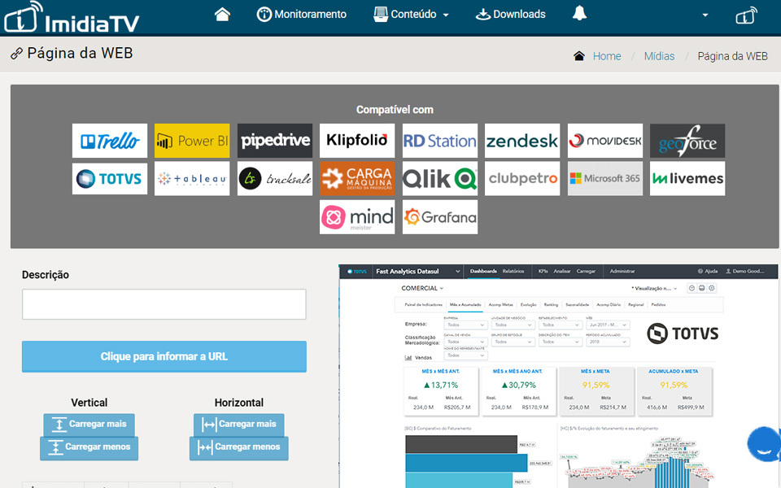Click the 'Compatível com' heading text
This screenshot has height=488, width=781.
395,110
